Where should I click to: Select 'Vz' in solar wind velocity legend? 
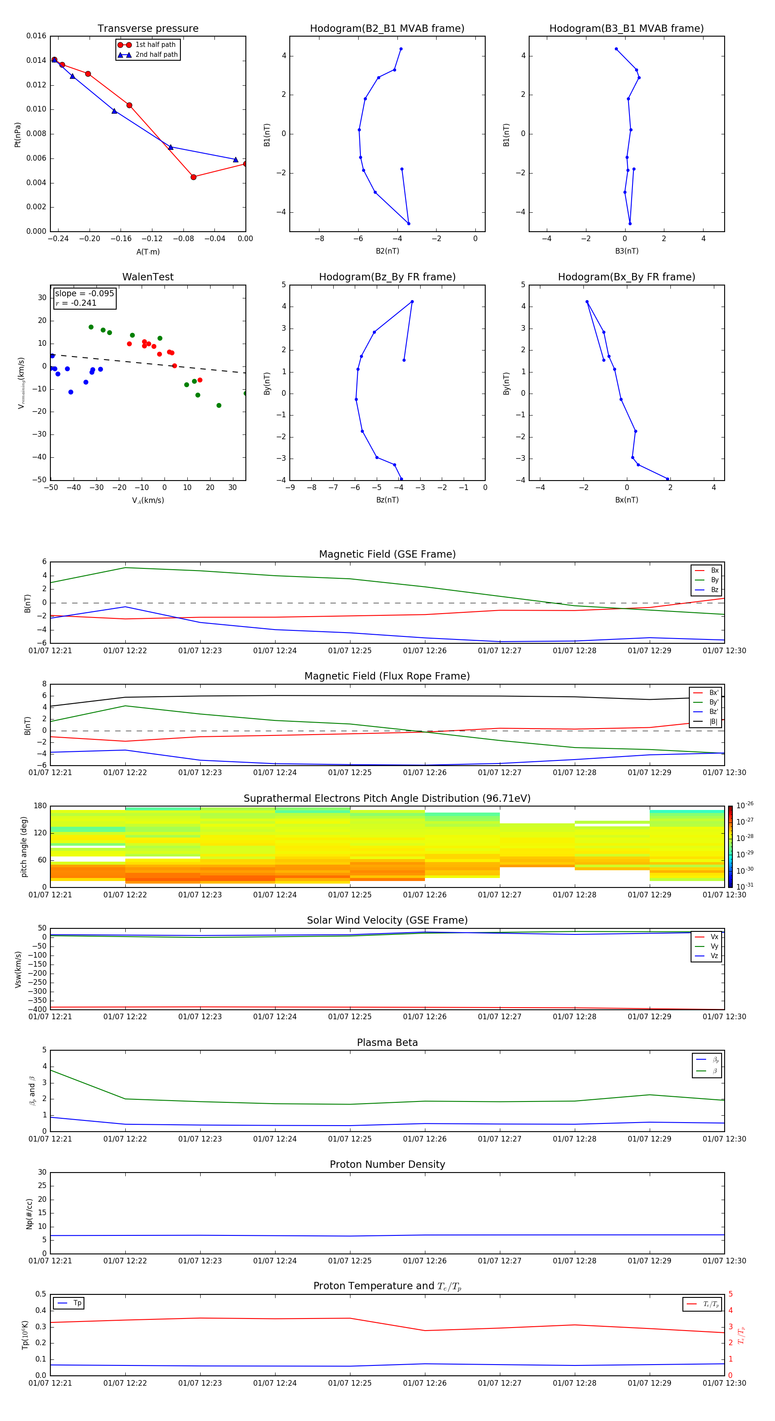tap(707, 956)
